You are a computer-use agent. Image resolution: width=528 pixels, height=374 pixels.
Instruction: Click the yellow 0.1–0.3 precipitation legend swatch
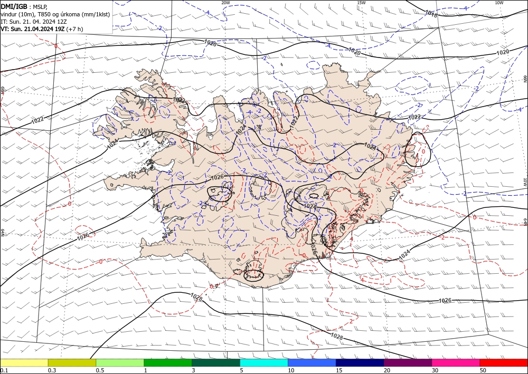[24, 362]
